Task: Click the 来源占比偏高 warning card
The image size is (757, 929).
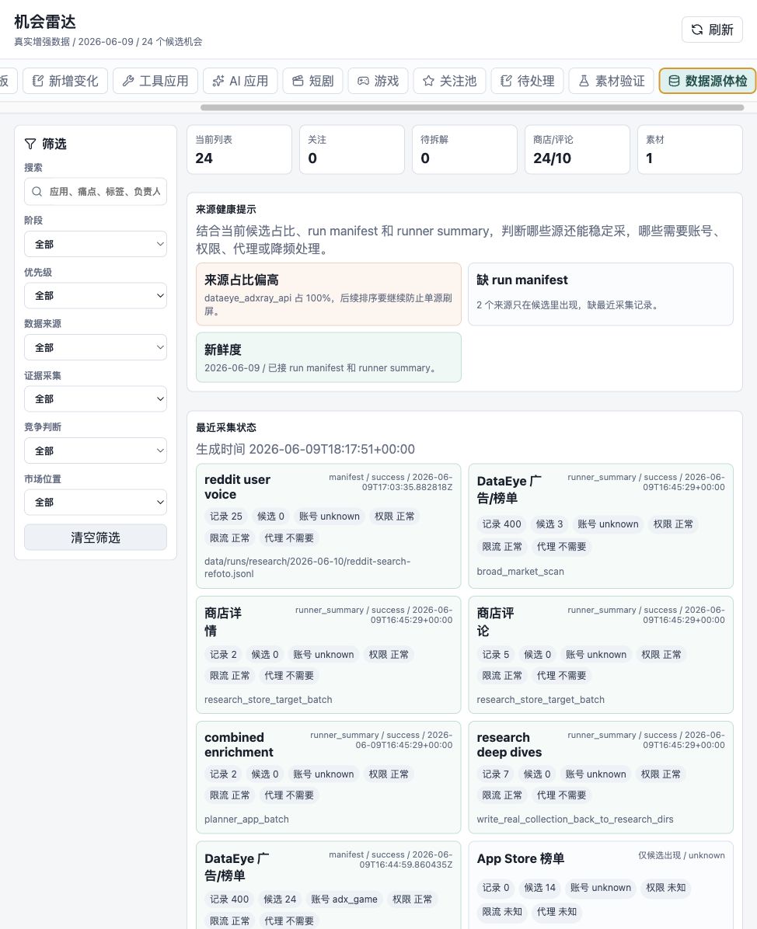Action: (329, 294)
